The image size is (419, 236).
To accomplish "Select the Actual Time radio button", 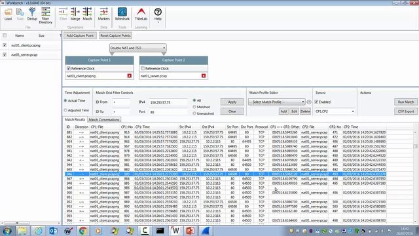I will [65, 100].
